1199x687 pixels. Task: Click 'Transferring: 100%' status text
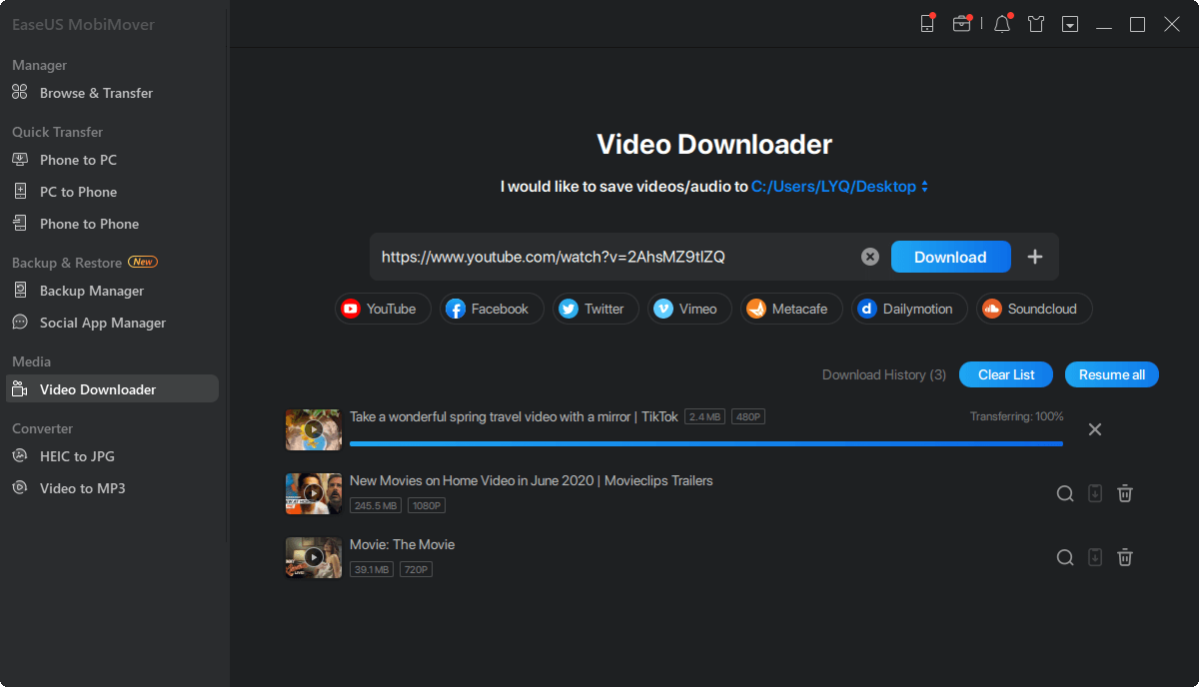click(x=1017, y=416)
